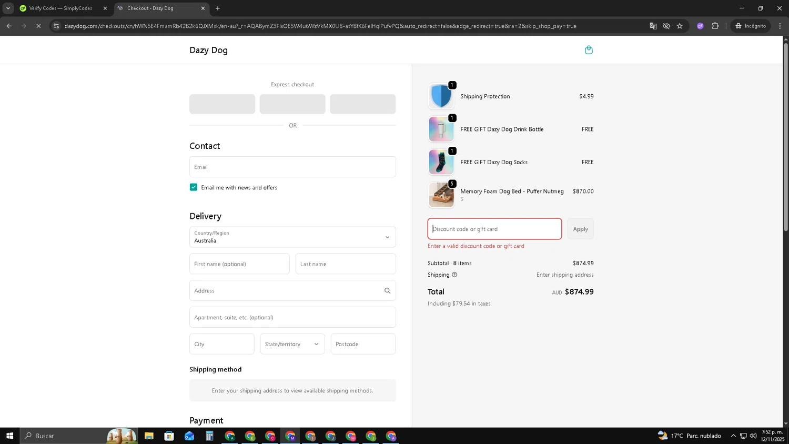Click the third express checkout placeholder button

coord(362,104)
